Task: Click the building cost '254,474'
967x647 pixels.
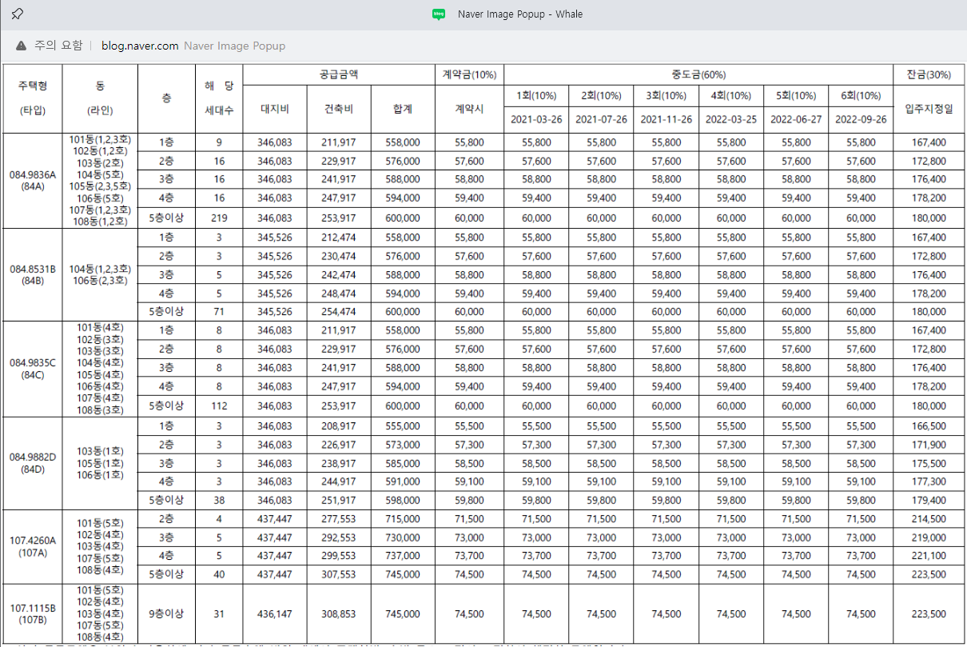Action: tap(339, 312)
